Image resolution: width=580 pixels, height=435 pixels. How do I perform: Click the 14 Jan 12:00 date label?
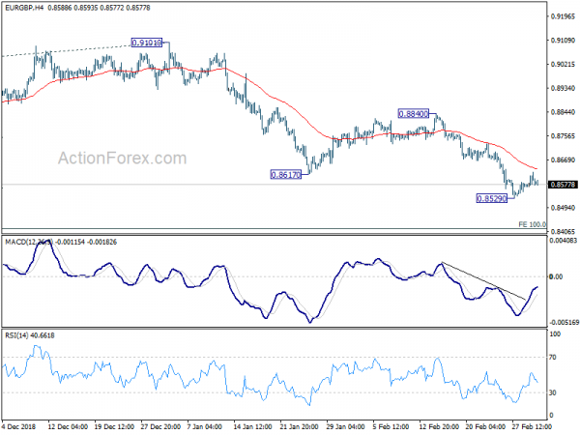[253, 426]
